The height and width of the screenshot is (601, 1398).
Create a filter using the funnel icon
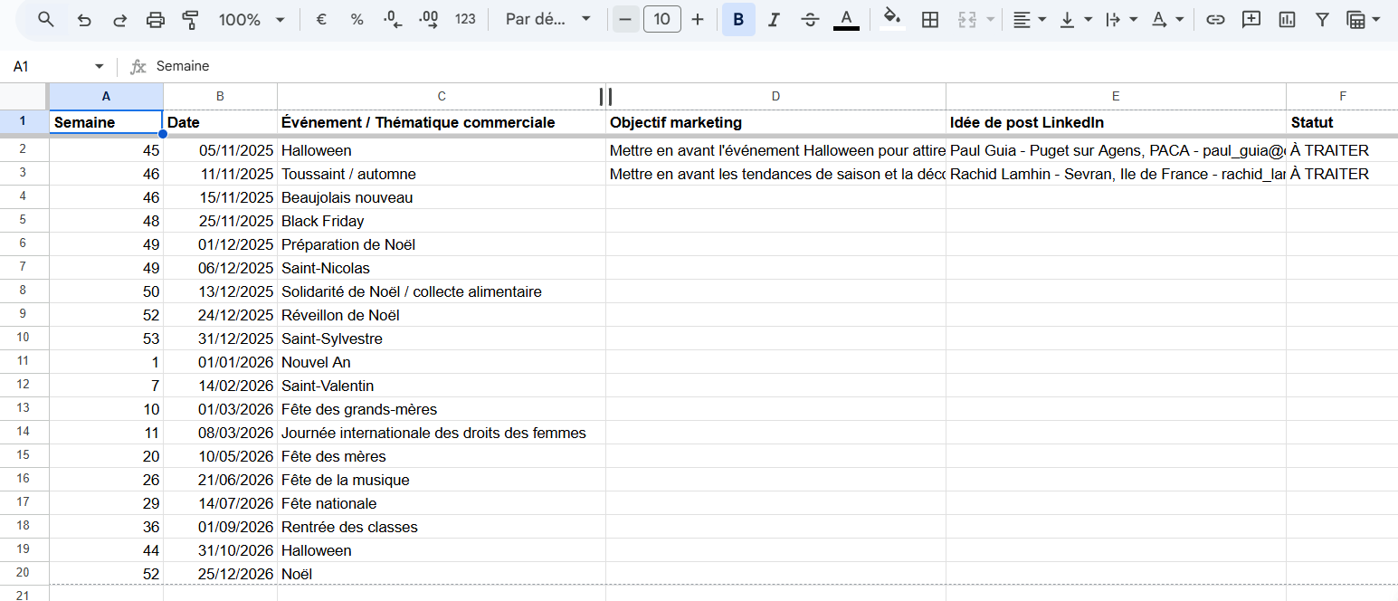pos(1322,20)
